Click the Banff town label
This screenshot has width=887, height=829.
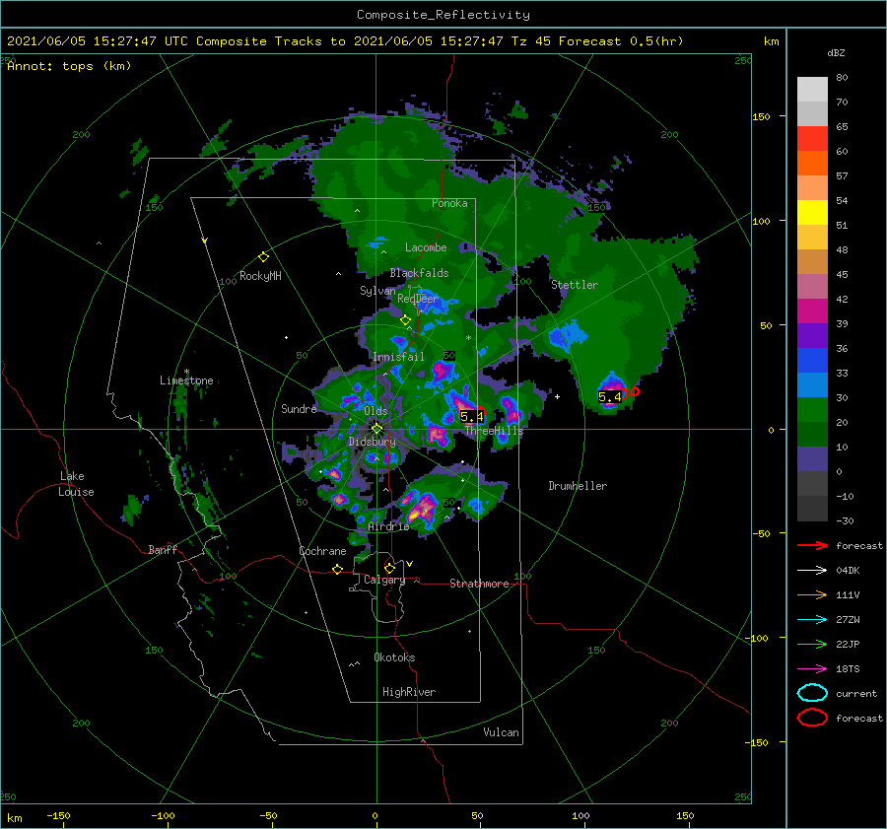coord(163,549)
